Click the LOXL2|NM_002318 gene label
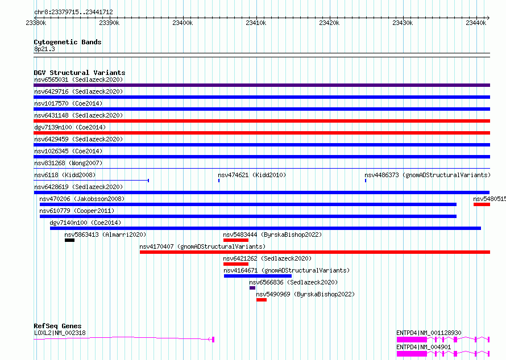 (60, 333)
